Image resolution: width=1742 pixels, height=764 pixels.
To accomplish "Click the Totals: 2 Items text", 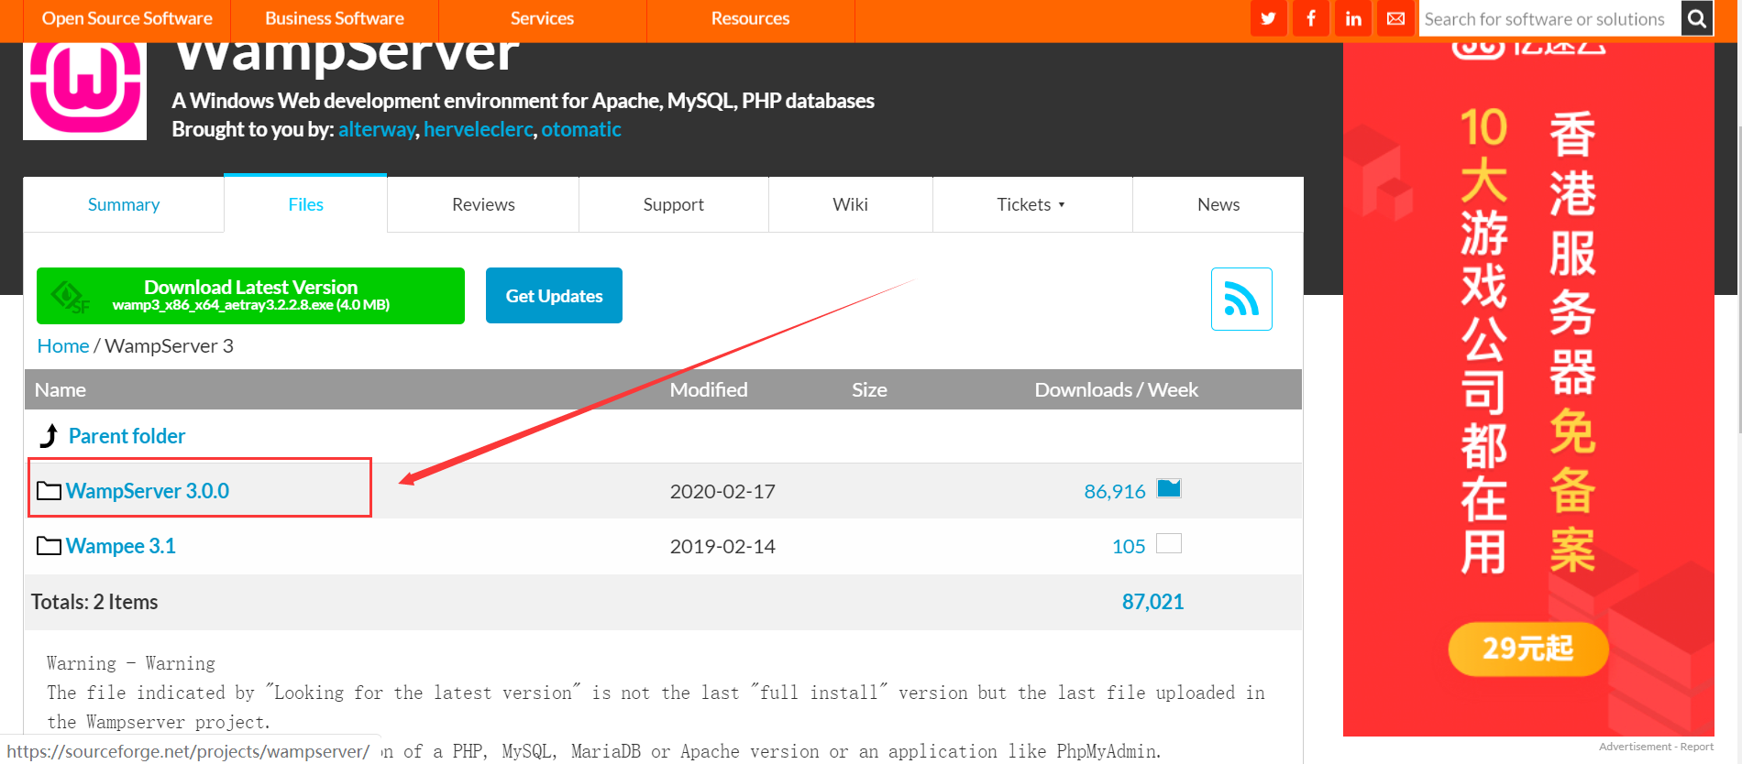I will click(94, 602).
